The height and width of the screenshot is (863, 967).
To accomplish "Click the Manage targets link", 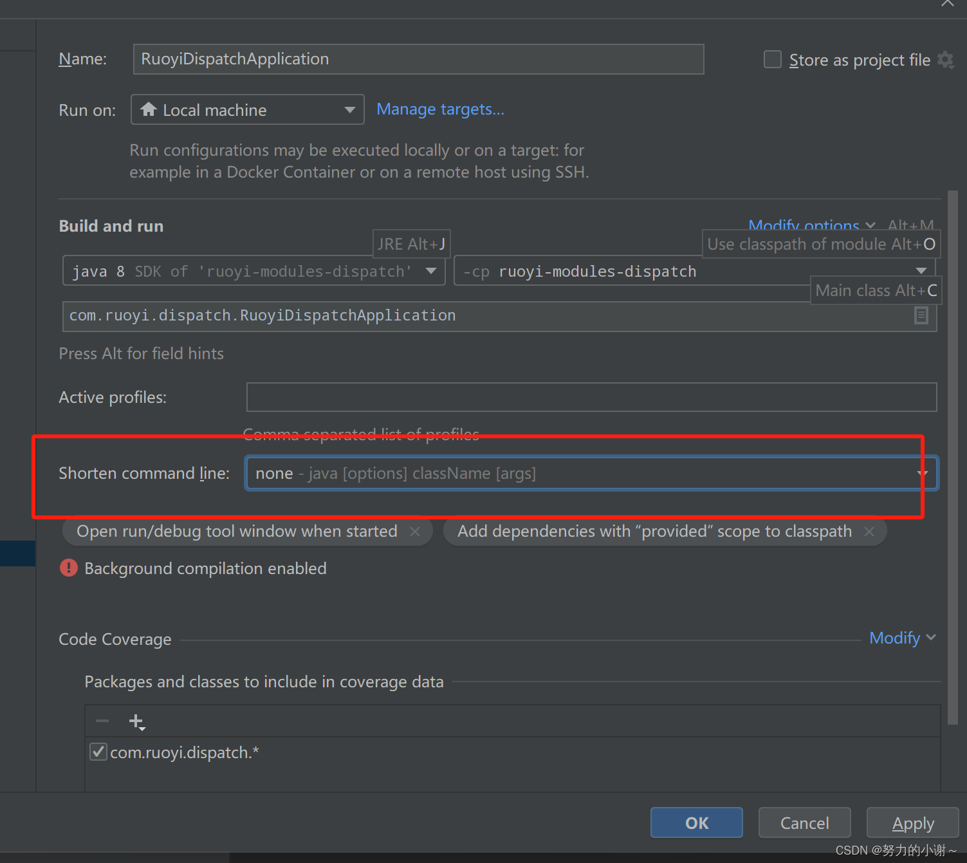I will click(440, 109).
